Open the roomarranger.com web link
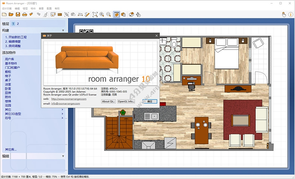 [x=69, y=99]
